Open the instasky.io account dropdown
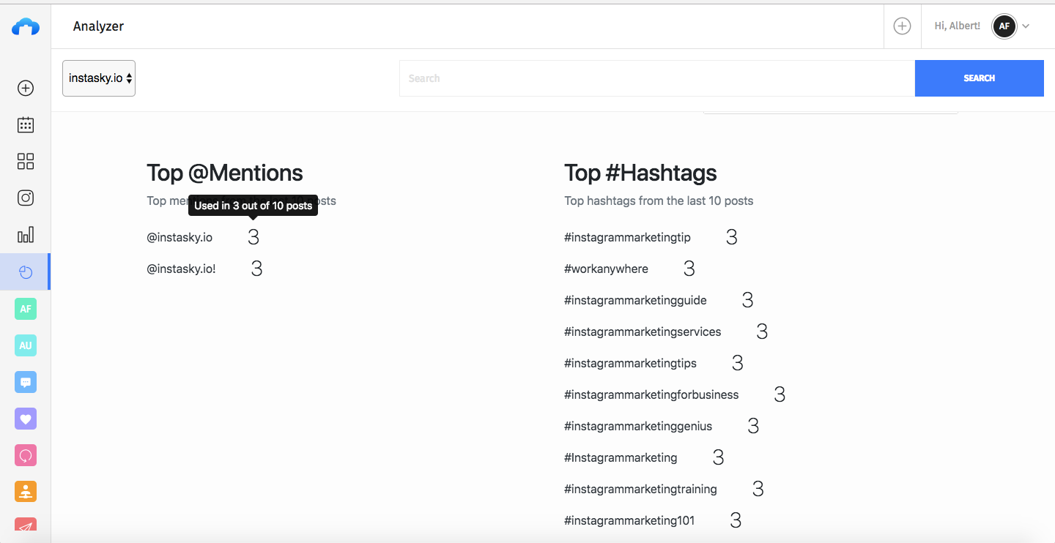 (99, 78)
